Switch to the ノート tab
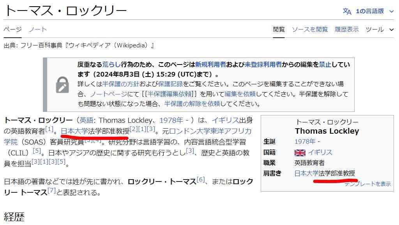 (x=38, y=30)
